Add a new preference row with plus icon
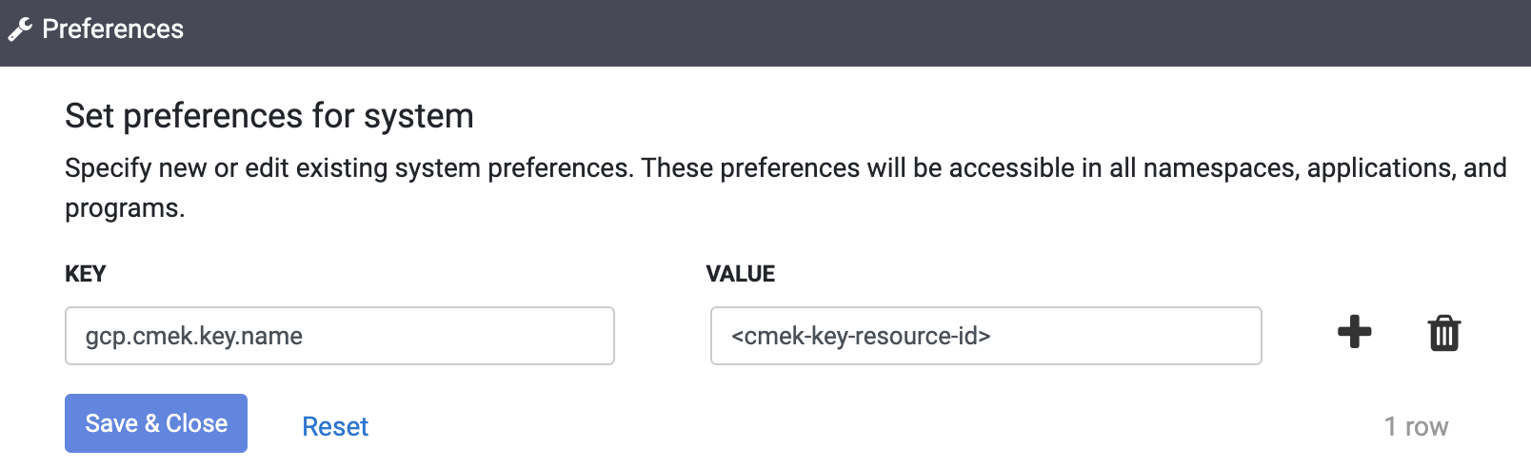 [x=1354, y=332]
